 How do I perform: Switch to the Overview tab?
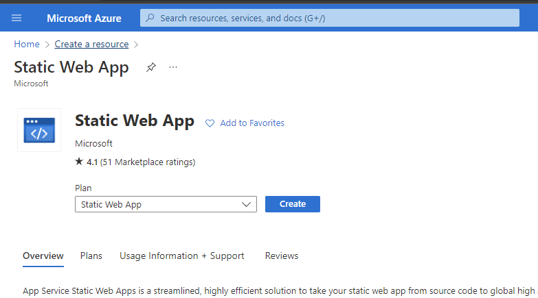pos(43,256)
